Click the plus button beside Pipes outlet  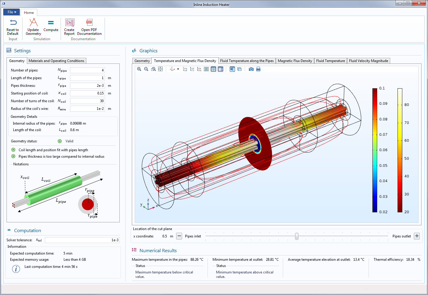pyautogui.click(x=417, y=236)
